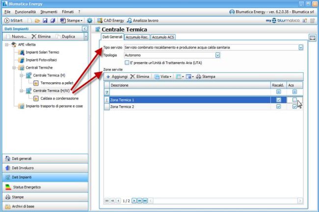Toggle Acs checkbox for Zona Termica 2
Image resolution: width=319 pixels, height=212 pixels.
pos(294,107)
